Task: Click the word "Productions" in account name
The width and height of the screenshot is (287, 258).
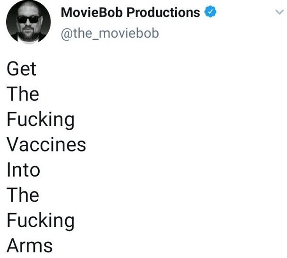Action: (163, 12)
